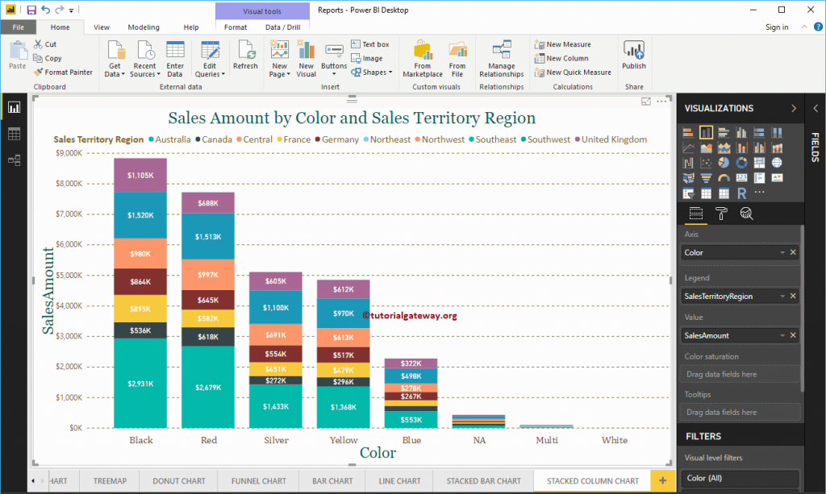Select the funnel chart visualization icon
The width and height of the screenshot is (826, 494).
click(707, 177)
